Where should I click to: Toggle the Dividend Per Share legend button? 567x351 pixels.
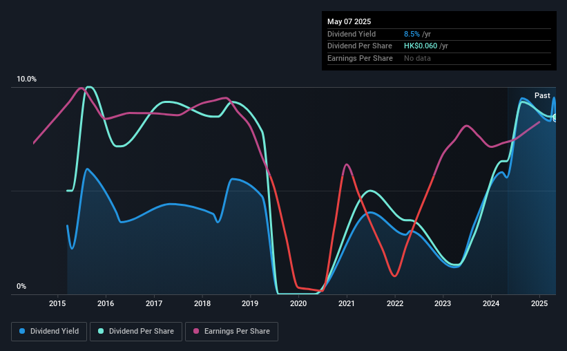[x=136, y=332]
